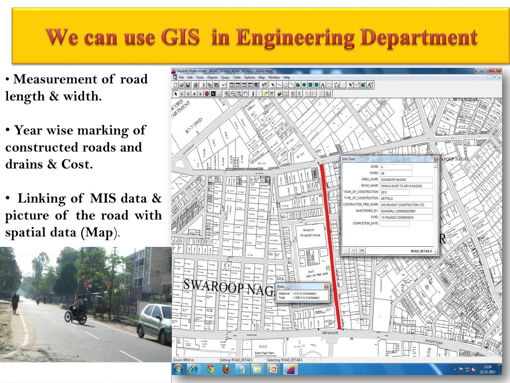Select the Text 'A' drawing tool
Image resolution: width=510 pixels, height=383 pixels.
pos(323,85)
